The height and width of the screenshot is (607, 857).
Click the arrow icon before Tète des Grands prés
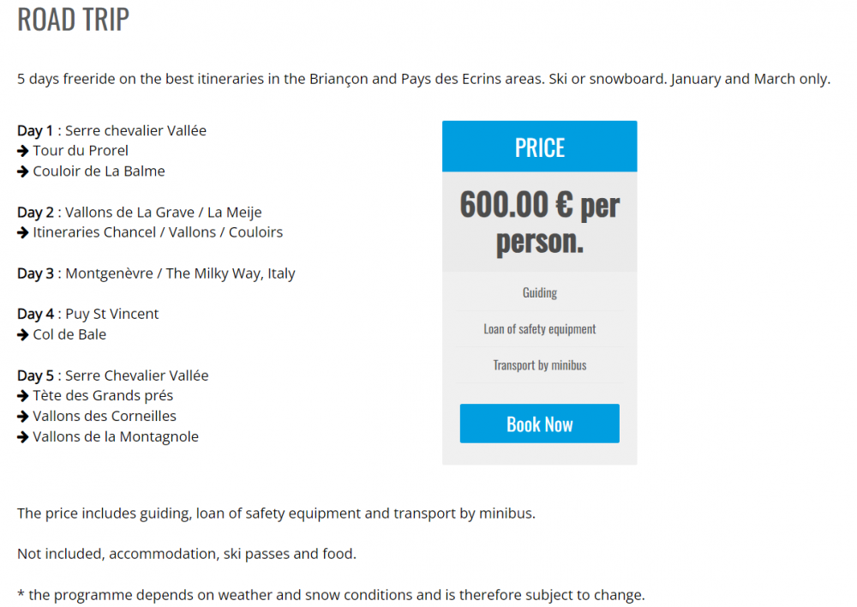tap(23, 396)
